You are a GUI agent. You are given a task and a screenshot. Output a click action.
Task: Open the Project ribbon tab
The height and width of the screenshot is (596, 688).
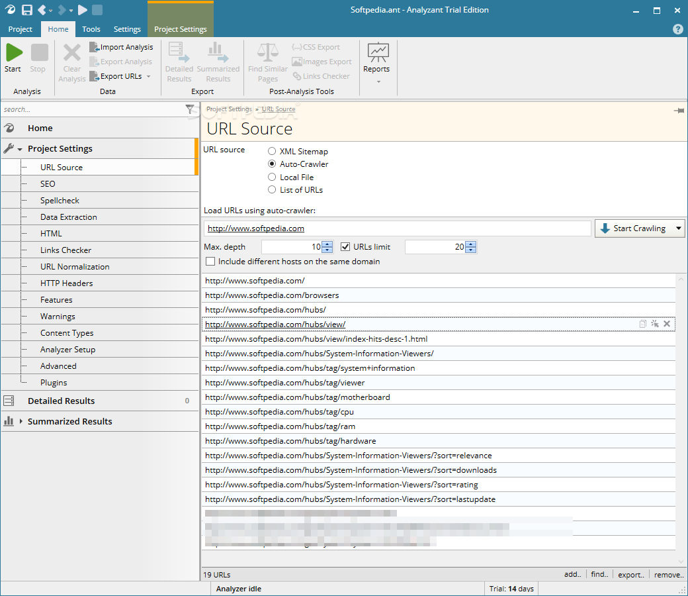[x=21, y=29]
